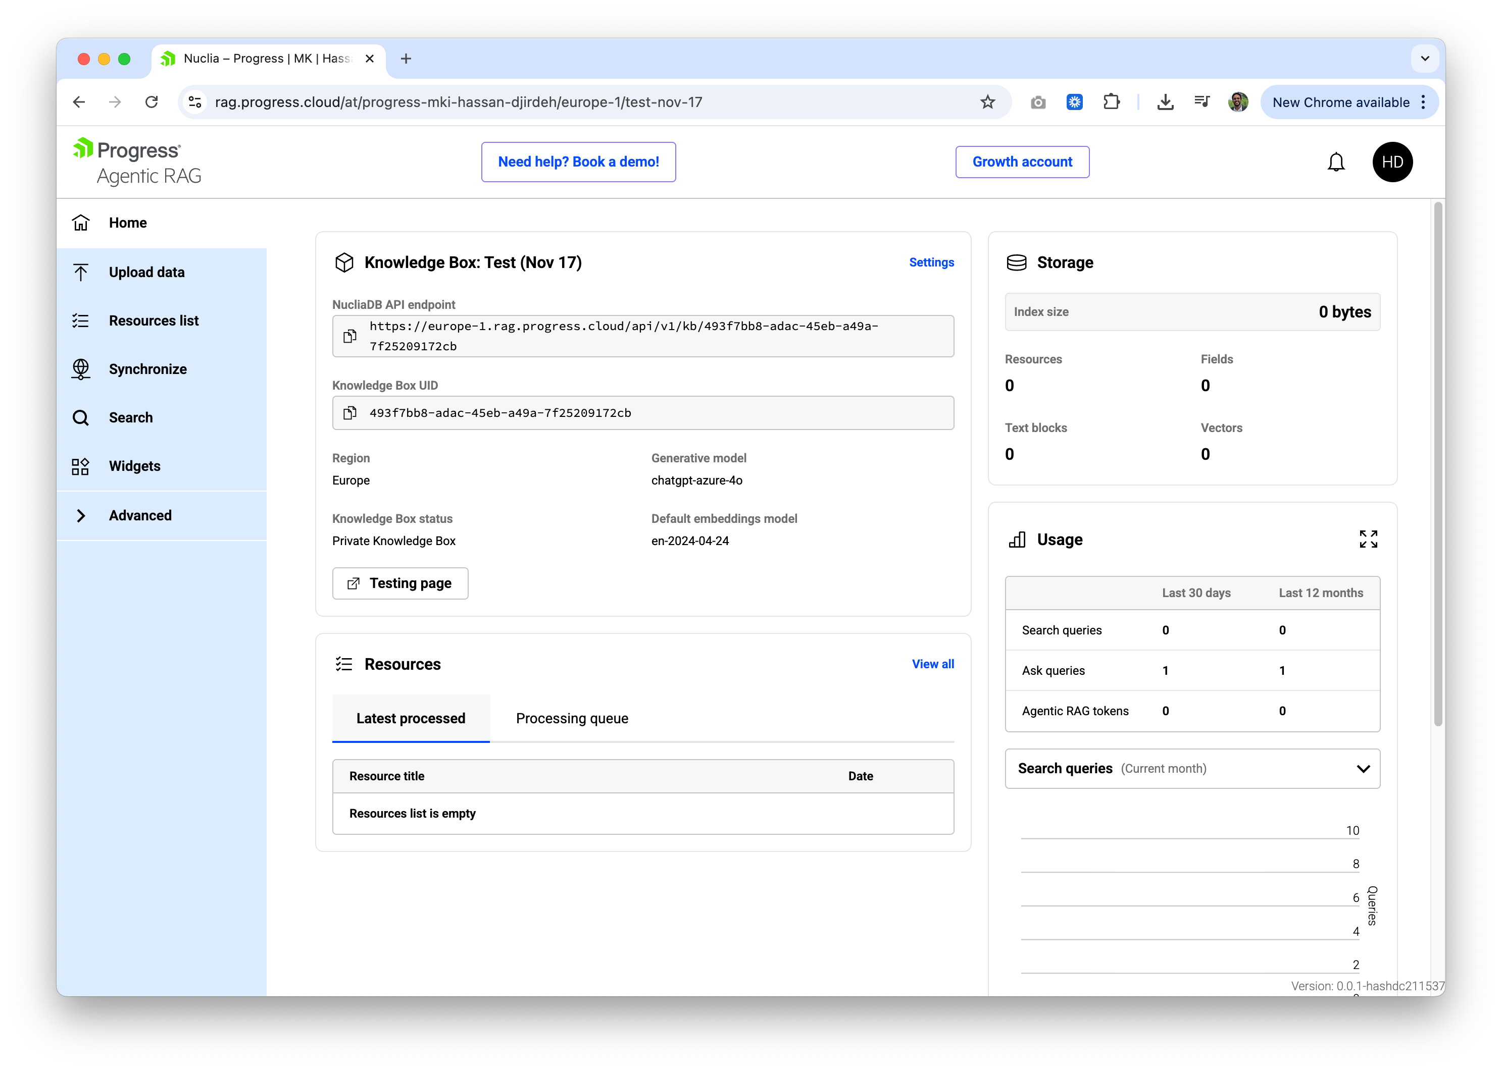Copy the NucliaDB API endpoint

(x=350, y=336)
